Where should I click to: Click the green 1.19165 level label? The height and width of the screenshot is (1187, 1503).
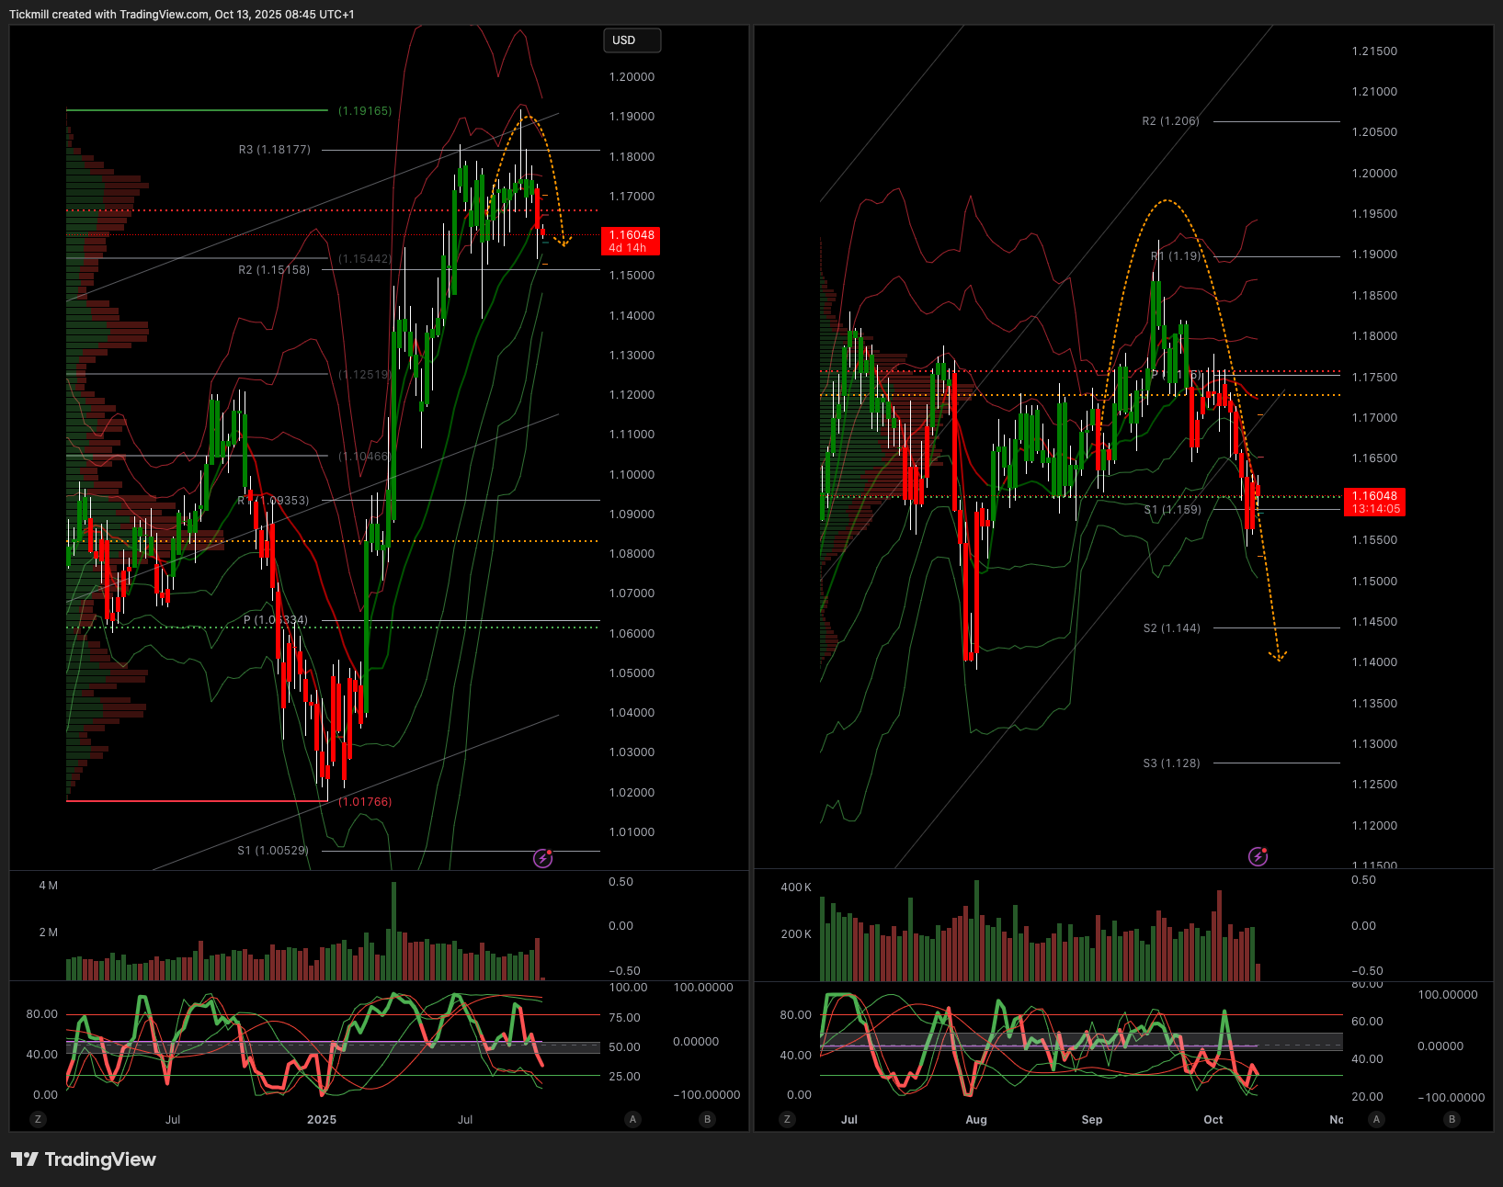click(365, 111)
